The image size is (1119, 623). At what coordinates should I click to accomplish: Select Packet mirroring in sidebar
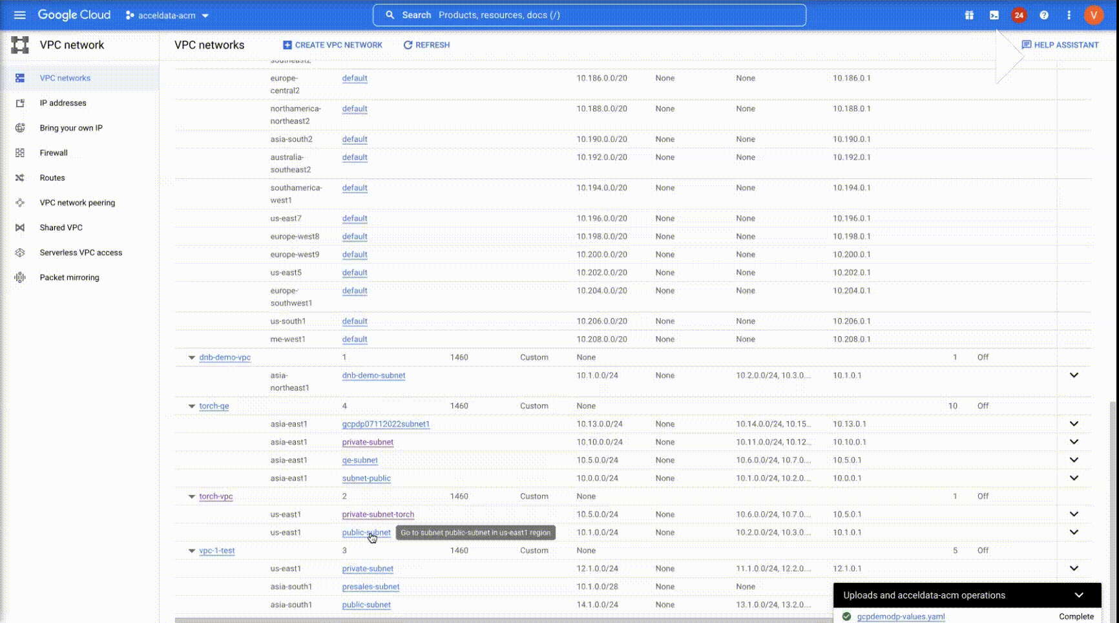(79, 277)
